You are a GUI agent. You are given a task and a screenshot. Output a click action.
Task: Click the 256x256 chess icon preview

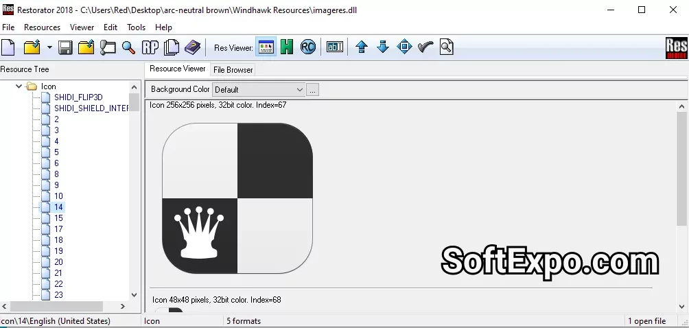point(237,198)
